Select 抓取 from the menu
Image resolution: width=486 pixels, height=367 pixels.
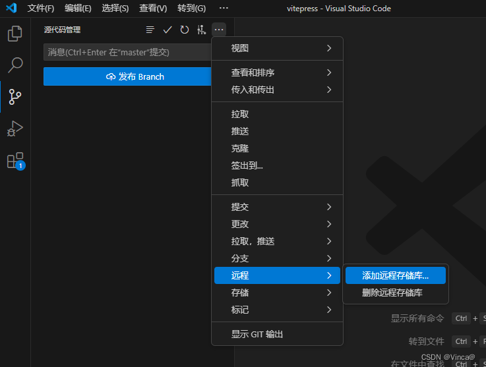coord(277,183)
